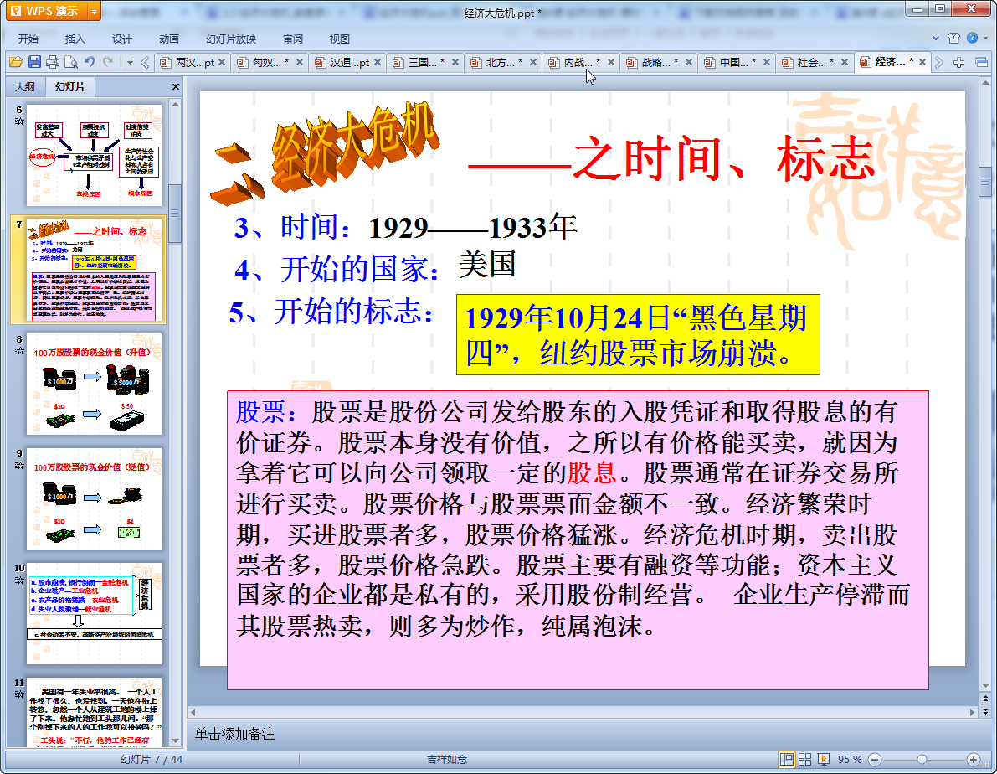Screen dimensions: 997x774
Task: Open the 审阅 menu
Action: pos(293,39)
